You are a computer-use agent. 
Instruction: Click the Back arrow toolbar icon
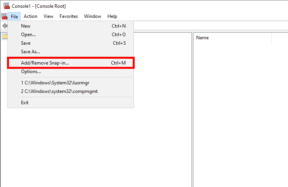4,26
